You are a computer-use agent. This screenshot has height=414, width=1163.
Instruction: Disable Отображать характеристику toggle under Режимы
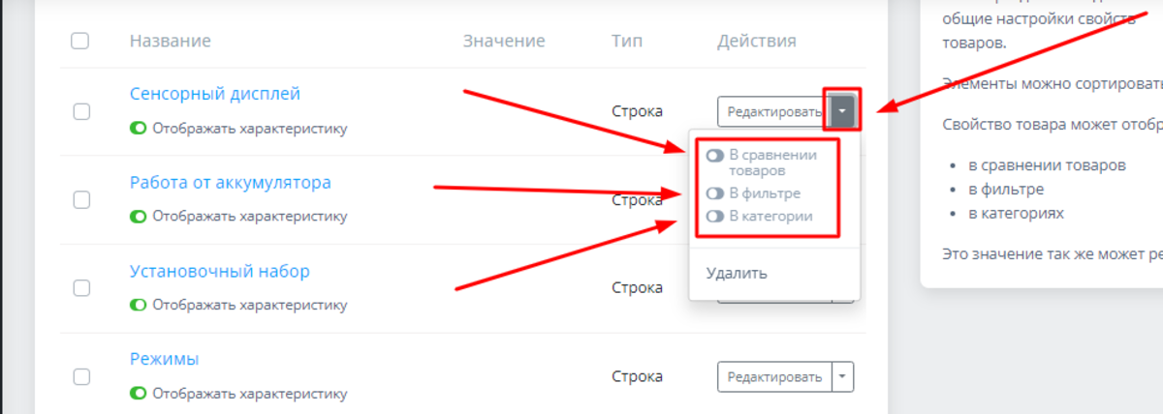pos(139,394)
